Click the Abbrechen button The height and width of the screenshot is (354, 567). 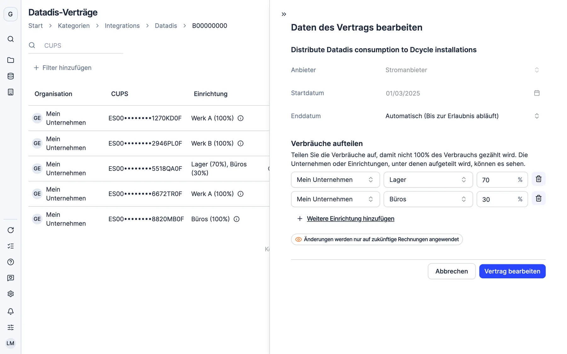[451, 271]
